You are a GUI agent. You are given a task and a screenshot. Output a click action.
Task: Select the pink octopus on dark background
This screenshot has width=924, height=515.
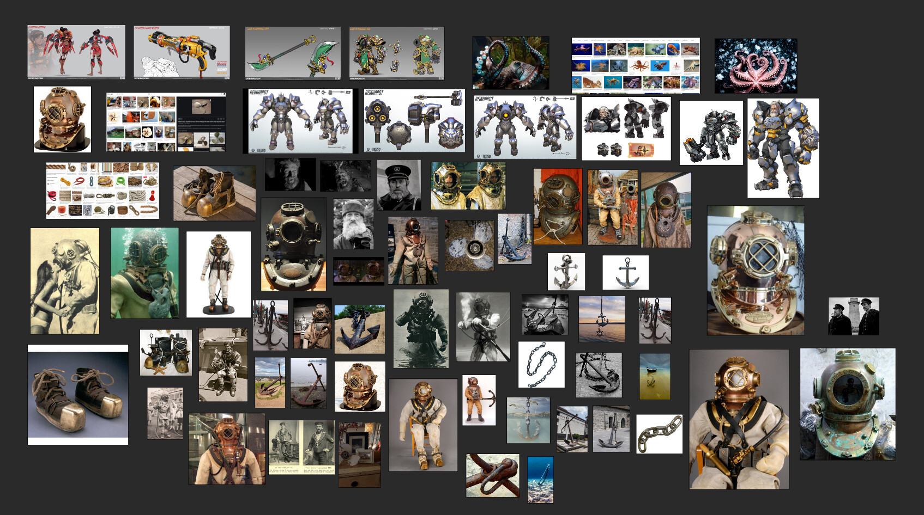[x=756, y=66]
